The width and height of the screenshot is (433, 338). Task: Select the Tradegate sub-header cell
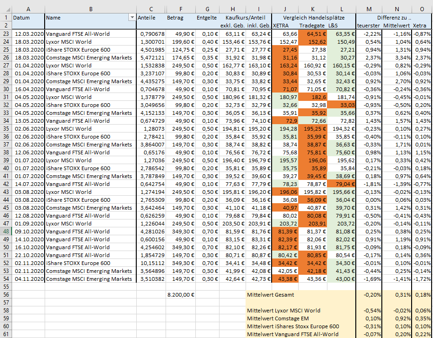(313, 25)
